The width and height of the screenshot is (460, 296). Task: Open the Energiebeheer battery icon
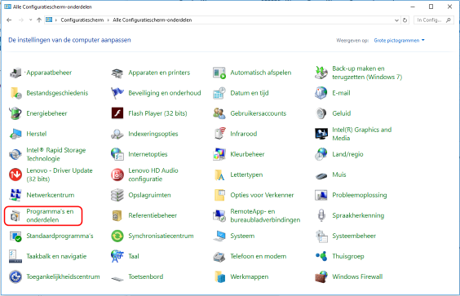[x=15, y=113]
